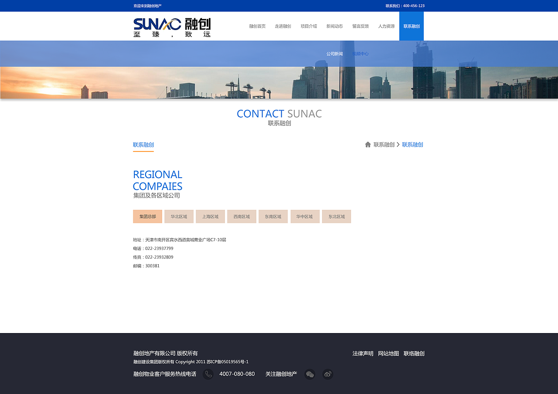This screenshot has height=394, width=558.
Task: Switch to 华北区域 tab
Action: 179,216
